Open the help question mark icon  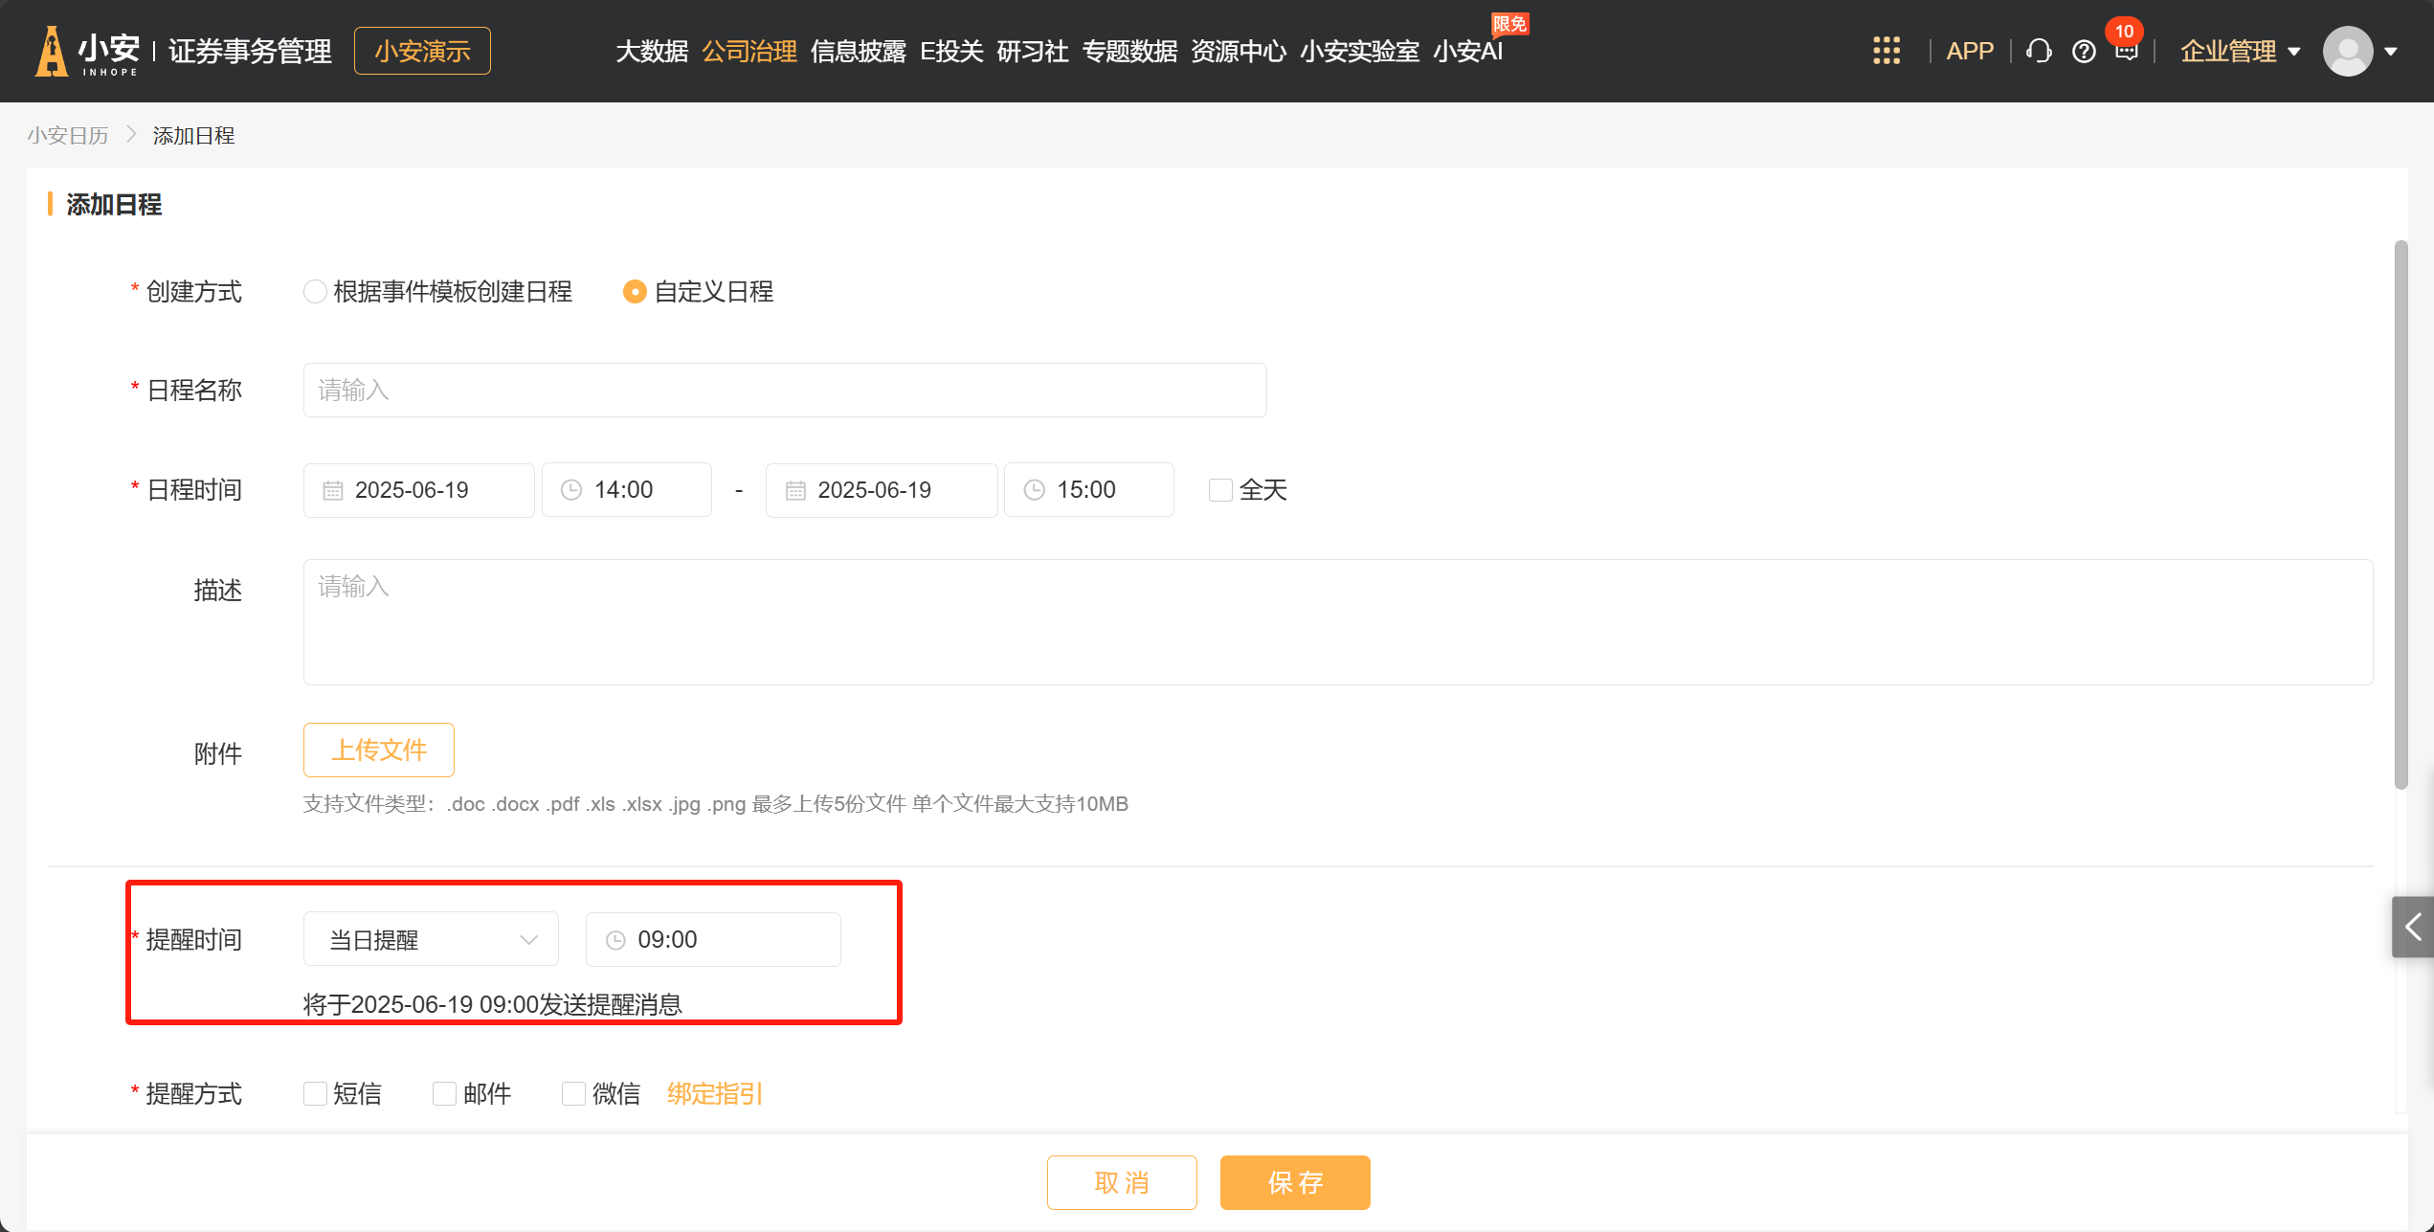(x=2084, y=52)
